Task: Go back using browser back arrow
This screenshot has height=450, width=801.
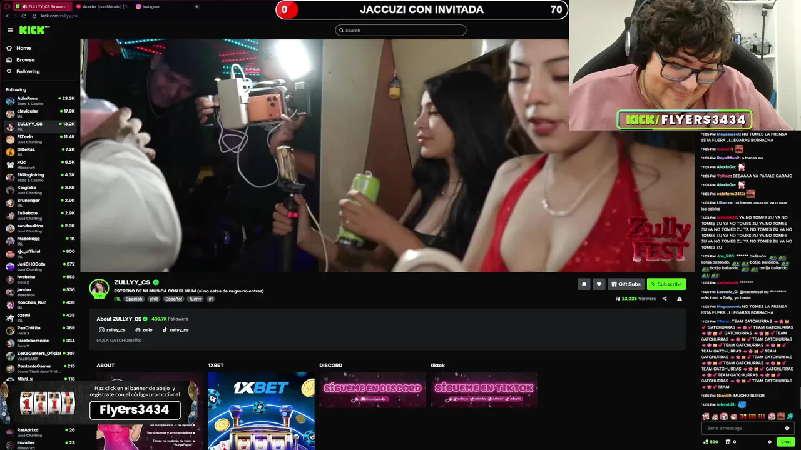Action: click(7, 16)
